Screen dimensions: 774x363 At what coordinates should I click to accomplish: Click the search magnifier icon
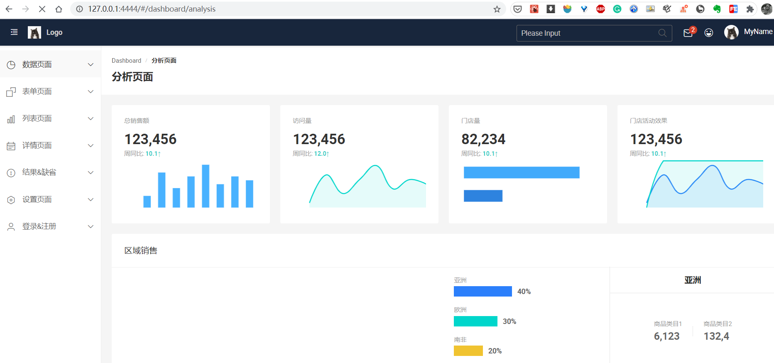click(662, 33)
